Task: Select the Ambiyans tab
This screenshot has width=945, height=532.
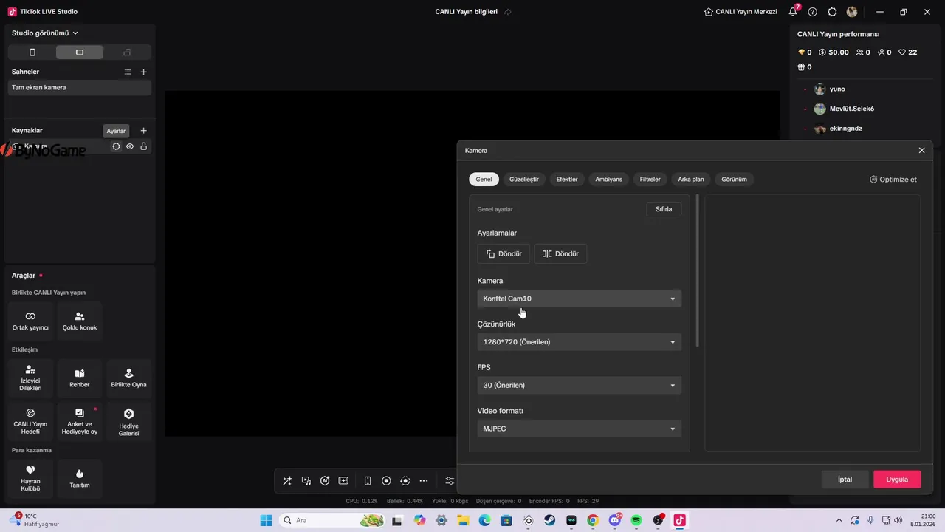Action: point(609,180)
